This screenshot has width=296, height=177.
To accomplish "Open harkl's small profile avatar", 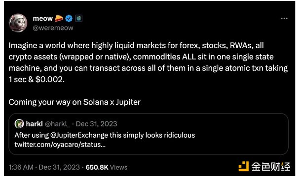I will click(19, 124).
